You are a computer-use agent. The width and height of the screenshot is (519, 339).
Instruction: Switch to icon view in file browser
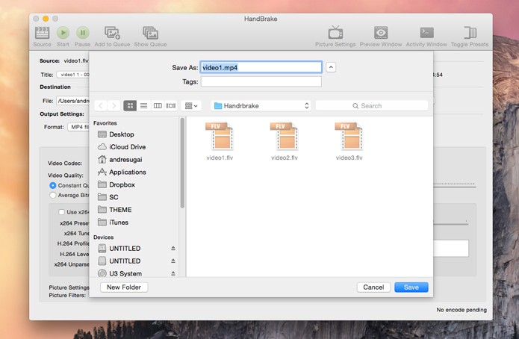[x=130, y=105]
